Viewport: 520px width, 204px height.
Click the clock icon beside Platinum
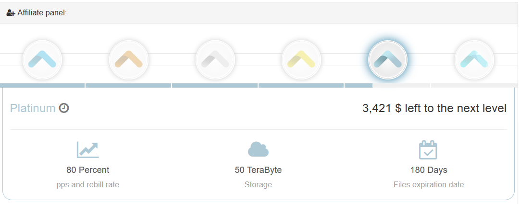click(64, 108)
